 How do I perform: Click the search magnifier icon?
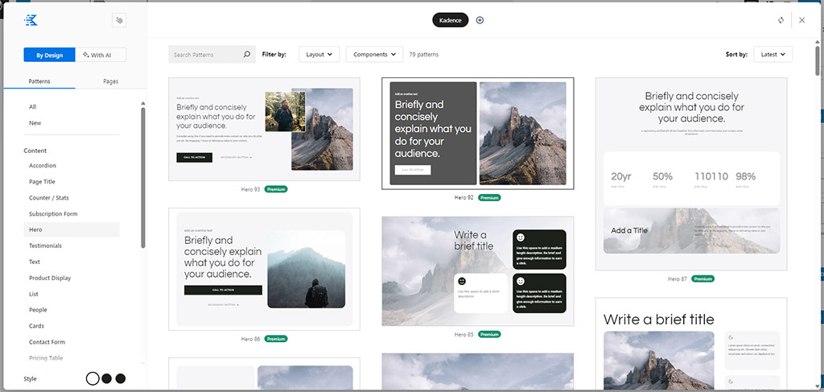247,55
